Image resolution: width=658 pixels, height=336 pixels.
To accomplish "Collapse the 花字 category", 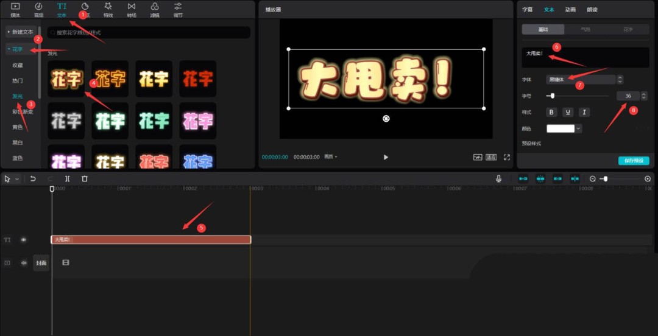I will pos(20,49).
